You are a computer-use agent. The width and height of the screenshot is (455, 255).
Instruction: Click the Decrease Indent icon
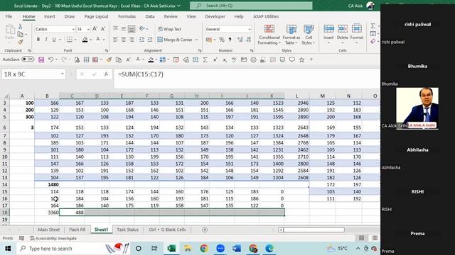[x=141, y=40]
